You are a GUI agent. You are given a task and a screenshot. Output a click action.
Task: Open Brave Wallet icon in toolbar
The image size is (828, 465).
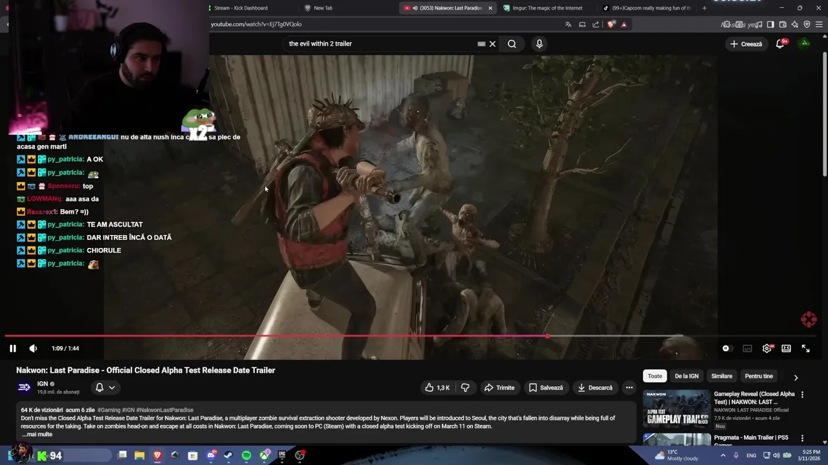coord(783,25)
